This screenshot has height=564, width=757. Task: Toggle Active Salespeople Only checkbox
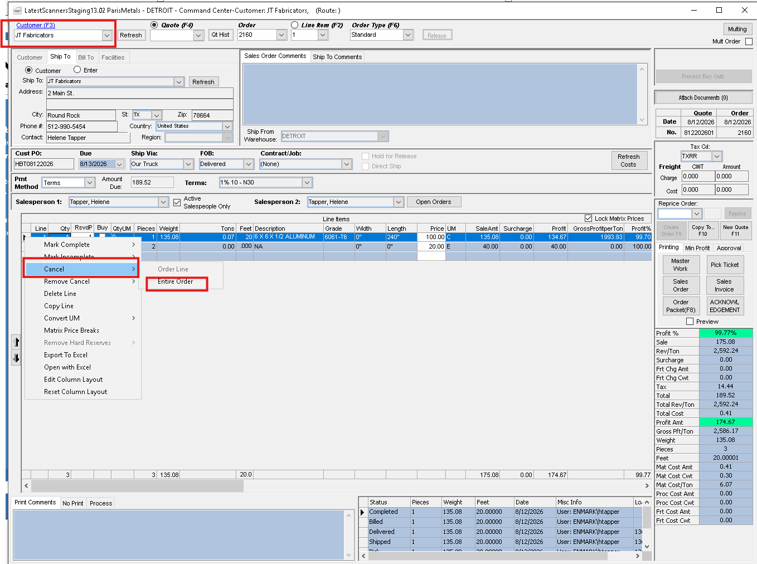177,202
